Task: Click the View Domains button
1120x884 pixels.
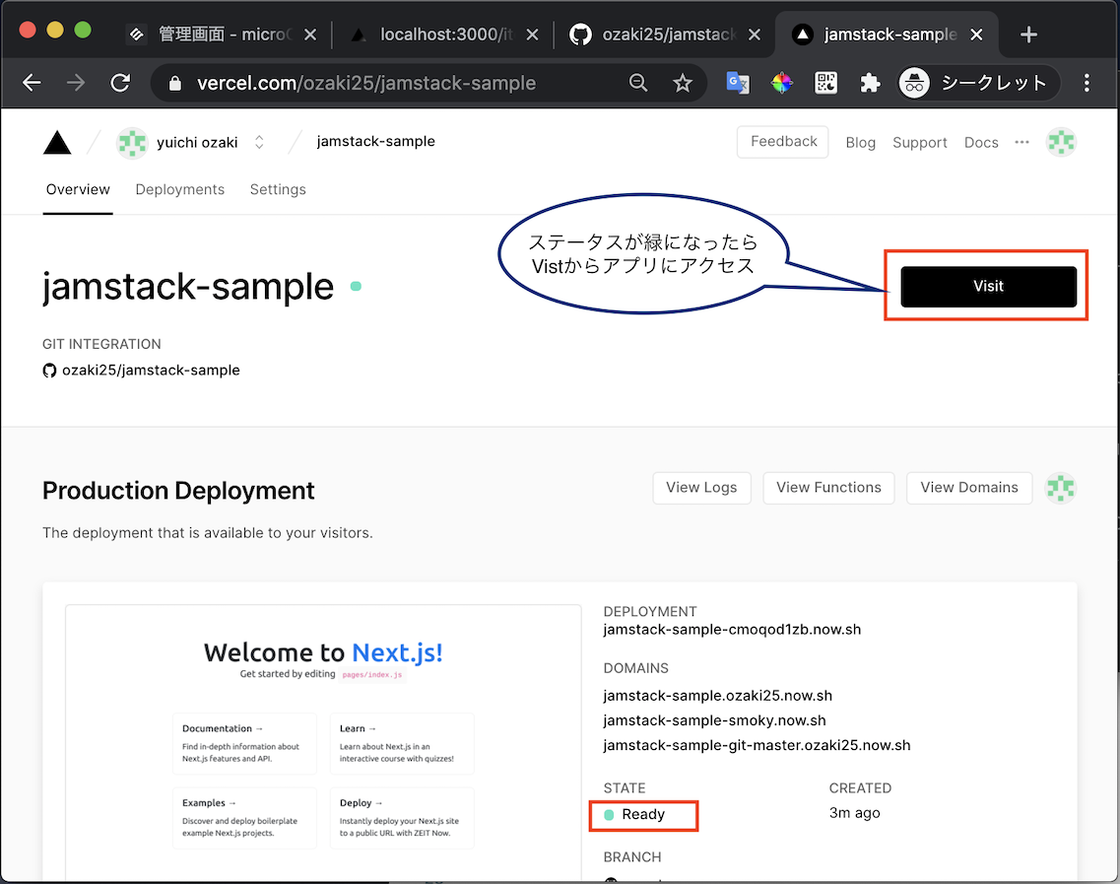Action: (969, 488)
